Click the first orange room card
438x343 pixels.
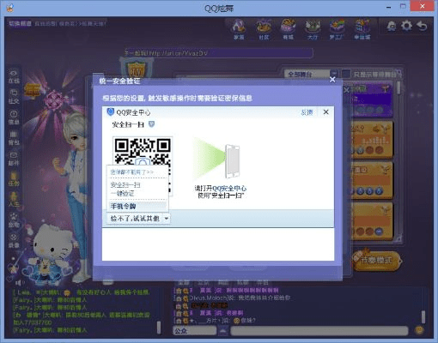(372, 140)
